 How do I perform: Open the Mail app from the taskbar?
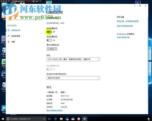pyautogui.click(x=73, y=119)
